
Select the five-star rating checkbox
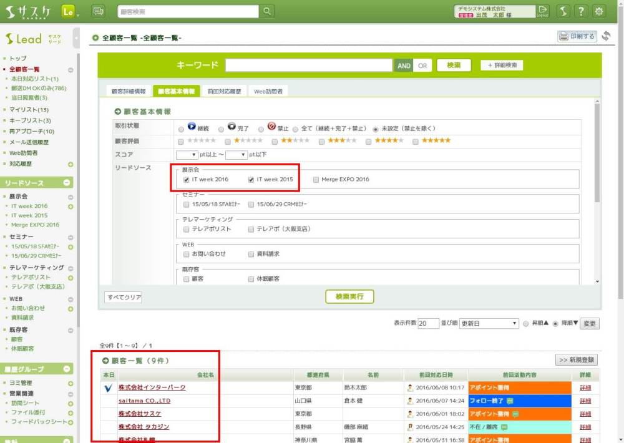[x=416, y=142]
